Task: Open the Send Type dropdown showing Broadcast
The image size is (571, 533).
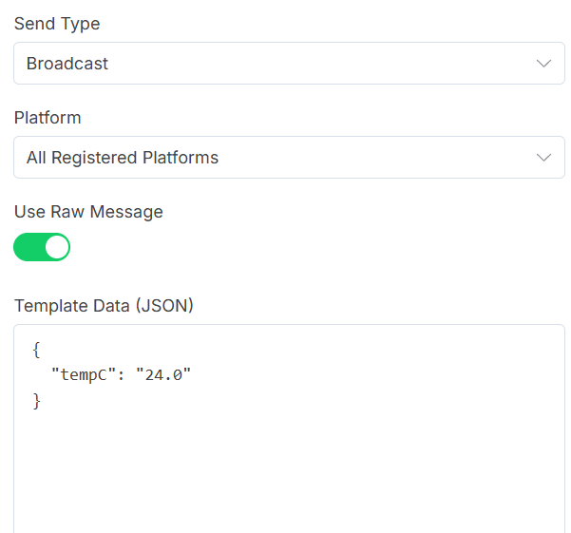Action: point(289,64)
